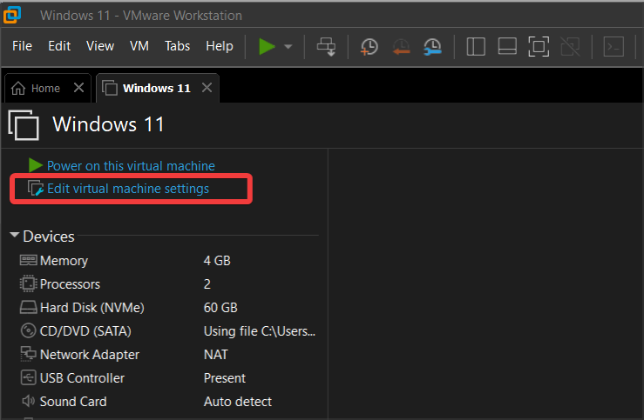
Task: Collapse the Devices section triangle
Action: point(15,235)
